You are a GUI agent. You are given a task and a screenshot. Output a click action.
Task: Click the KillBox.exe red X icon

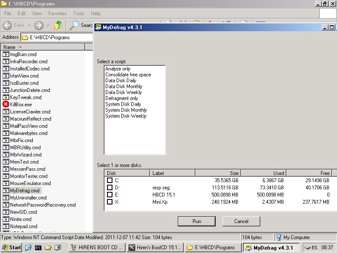point(6,104)
